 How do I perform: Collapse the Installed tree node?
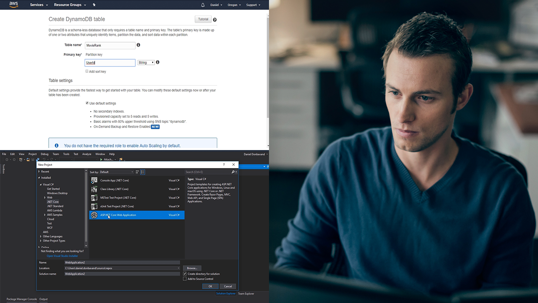(x=39, y=178)
